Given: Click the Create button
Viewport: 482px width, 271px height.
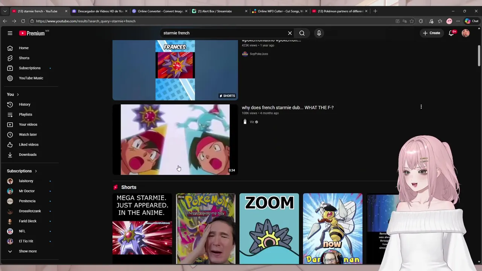Looking at the screenshot, I should [432, 33].
